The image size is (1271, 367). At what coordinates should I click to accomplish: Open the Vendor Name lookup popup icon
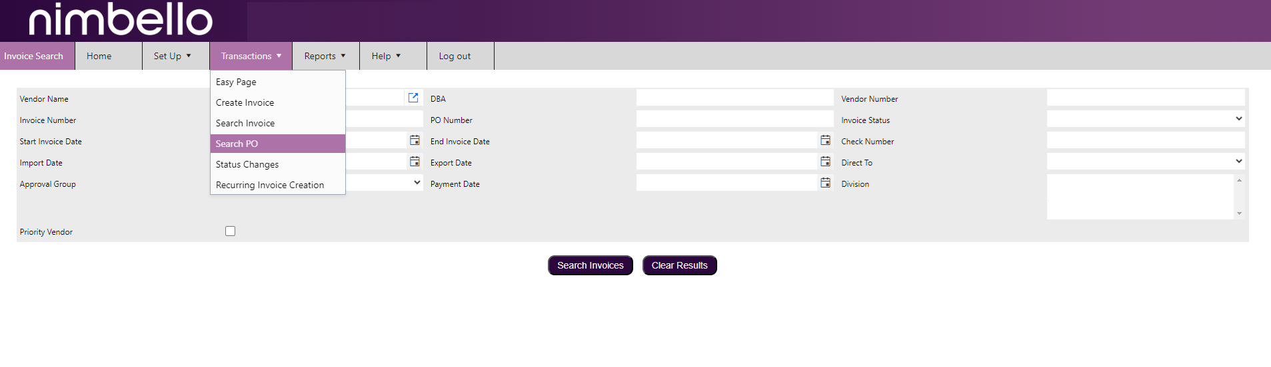click(413, 98)
